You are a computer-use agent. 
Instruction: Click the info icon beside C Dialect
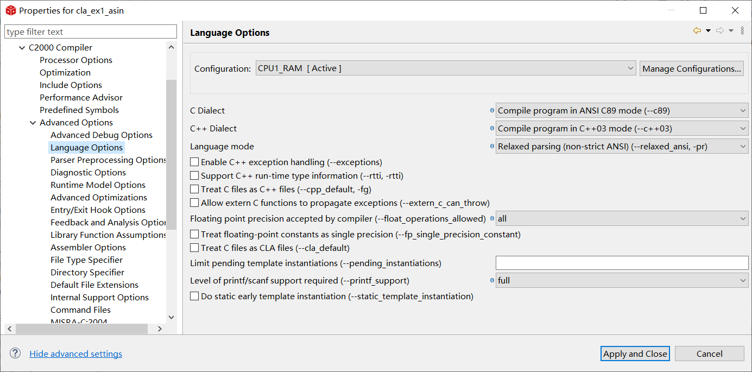click(x=492, y=110)
